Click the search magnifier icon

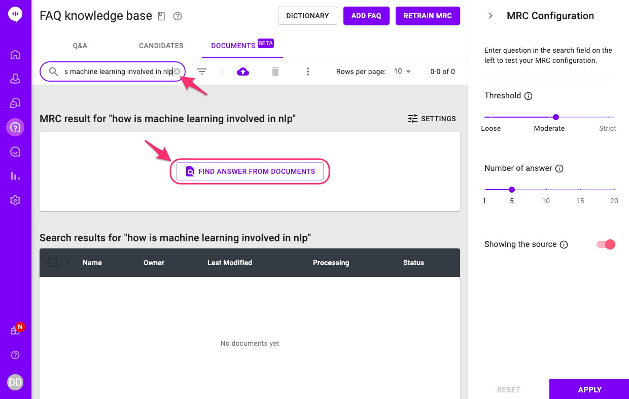[53, 71]
